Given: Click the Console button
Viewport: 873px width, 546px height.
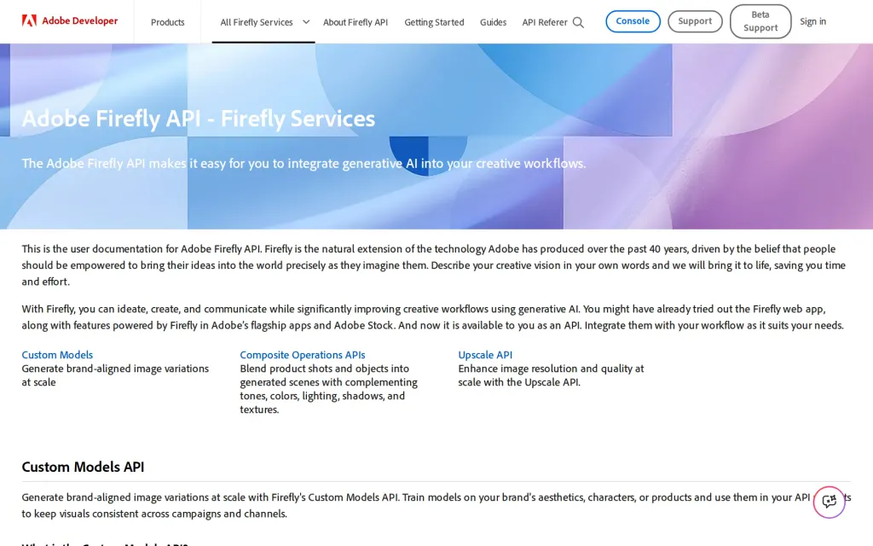Looking at the screenshot, I should tap(633, 21).
